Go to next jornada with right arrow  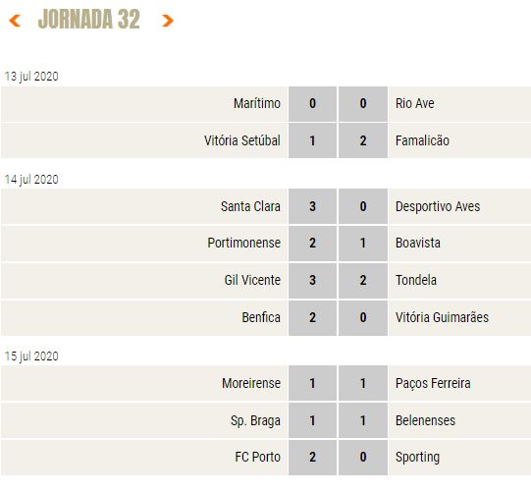[x=167, y=21]
